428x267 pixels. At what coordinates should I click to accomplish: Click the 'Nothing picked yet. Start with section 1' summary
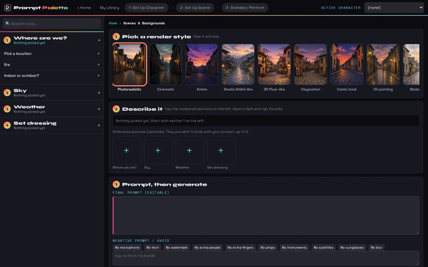click(266, 121)
